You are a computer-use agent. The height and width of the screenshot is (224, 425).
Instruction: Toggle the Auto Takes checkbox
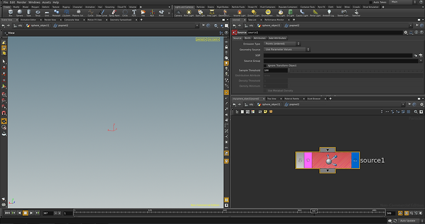coord(371,2)
